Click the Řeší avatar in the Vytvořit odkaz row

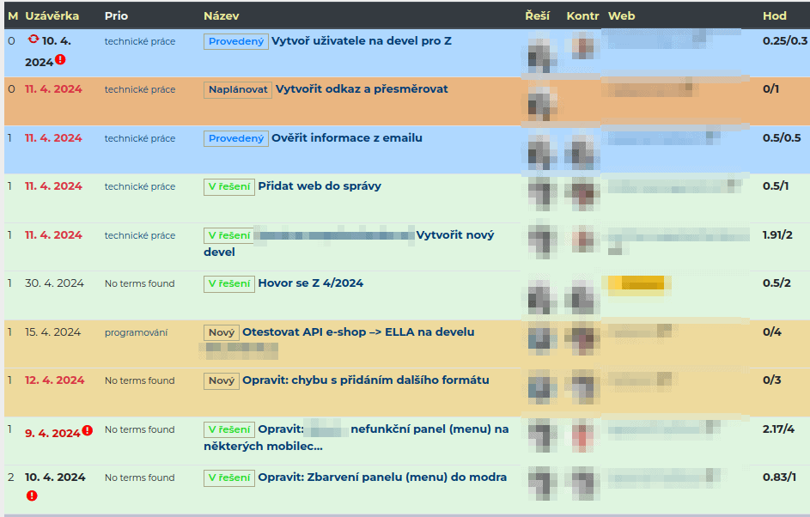542,101
